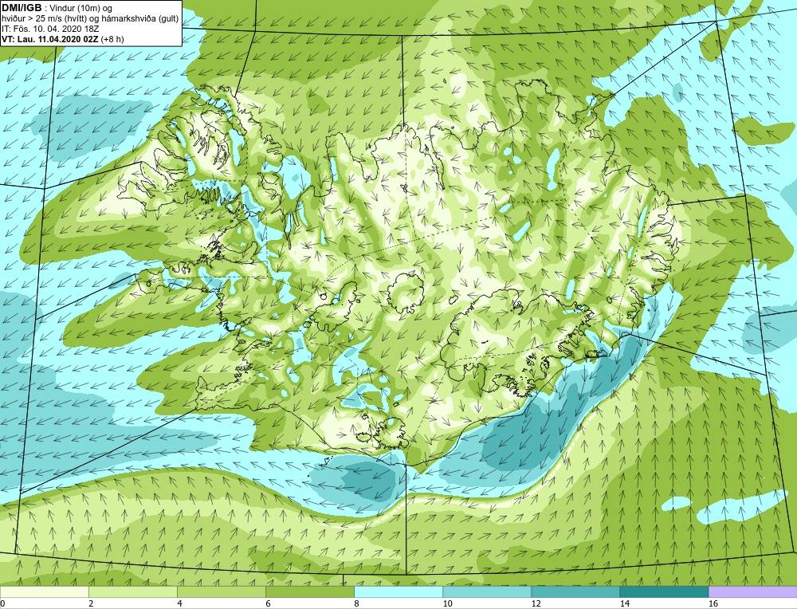Click the 6–8 m/s dark green legend swatch
This screenshot has height=609, width=797.
(x=309, y=591)
